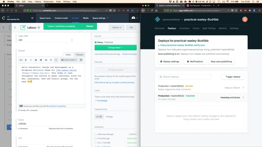The image size is (262, 147).
Task: Adjust the Logo width stepper
Action: point(72,40)
